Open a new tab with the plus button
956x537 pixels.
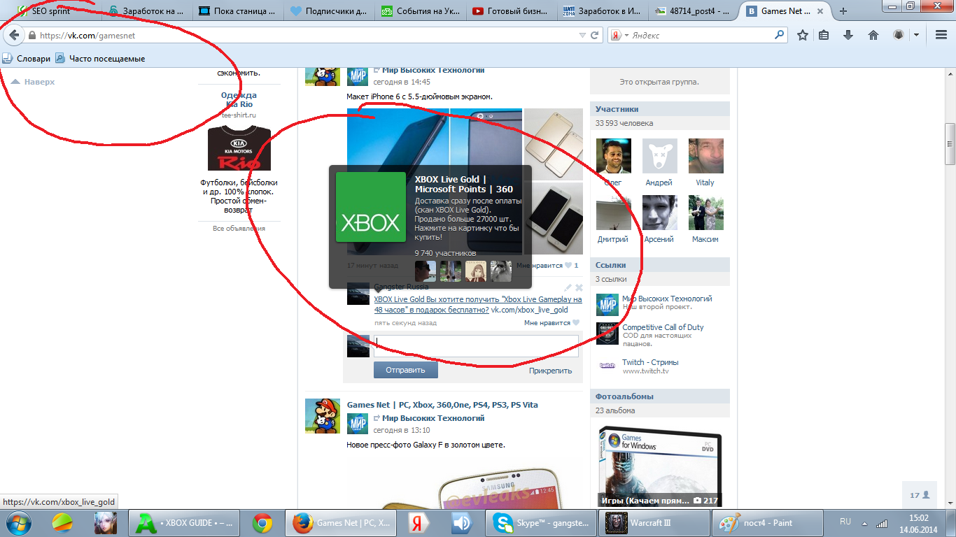843,11
